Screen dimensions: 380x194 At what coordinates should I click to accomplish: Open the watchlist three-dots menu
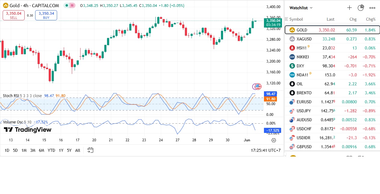(x=372, y=8)
